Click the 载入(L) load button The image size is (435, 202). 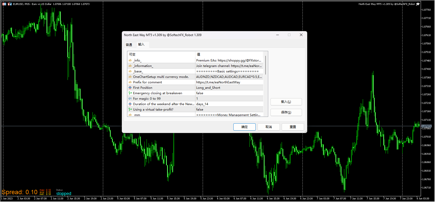286,102
